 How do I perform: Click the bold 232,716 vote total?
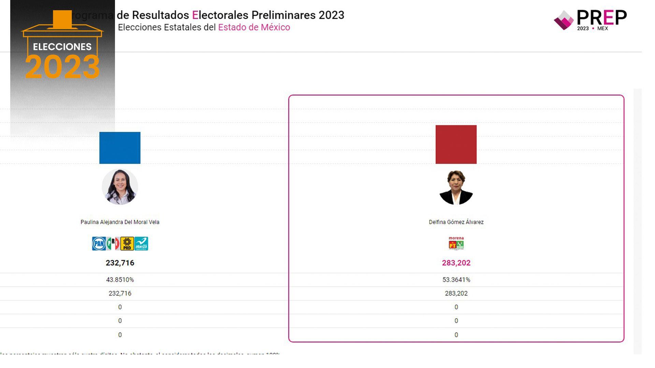[120, 263]
